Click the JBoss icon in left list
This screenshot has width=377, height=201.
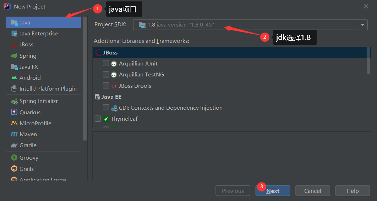click(x=14, y=45)
